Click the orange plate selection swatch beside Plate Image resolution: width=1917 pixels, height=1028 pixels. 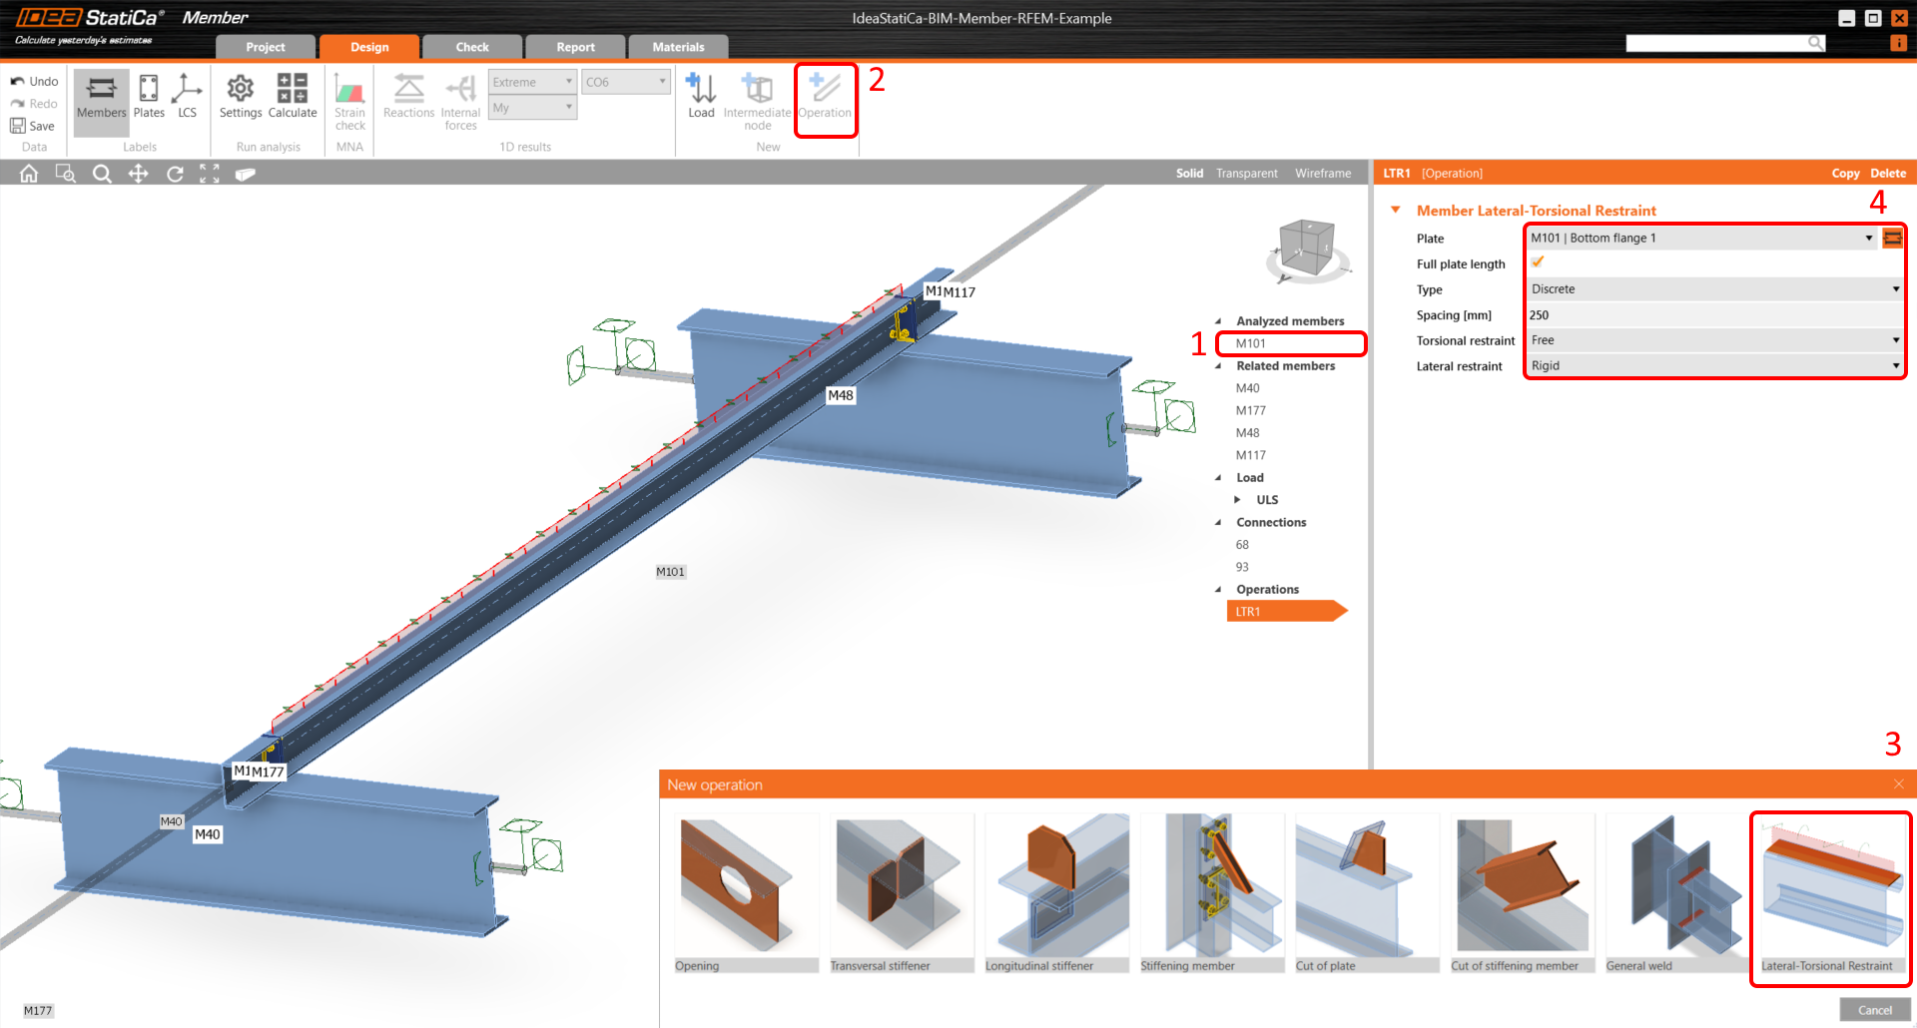[x=1893, y=238]
